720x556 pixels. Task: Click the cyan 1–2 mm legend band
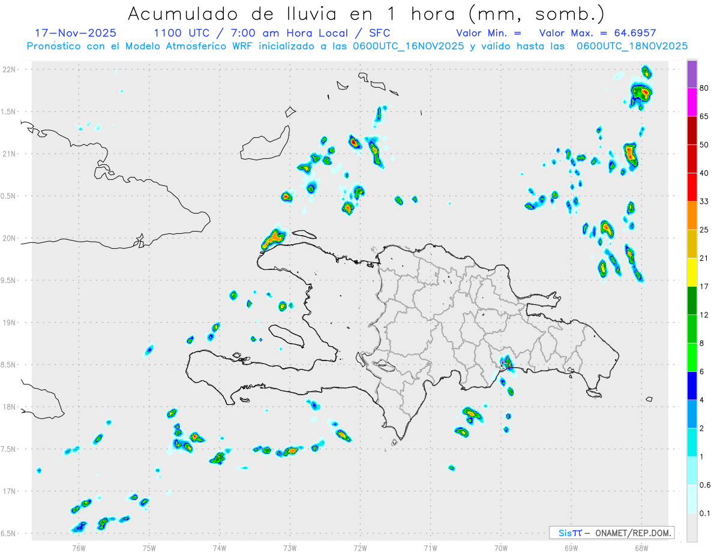click(692, 441)
